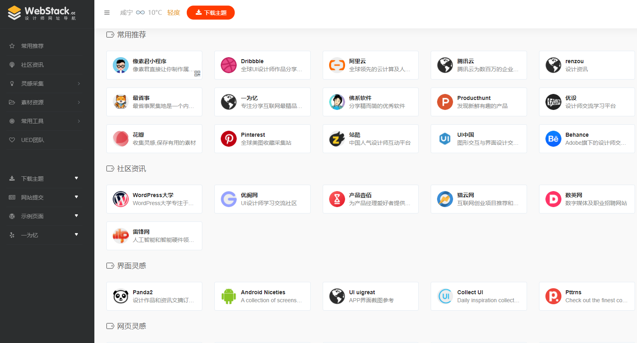The width and height of the screenshot is (637, 343).
Task: Click the 雷锋网 red logo icon
Action: pos(121,236)
